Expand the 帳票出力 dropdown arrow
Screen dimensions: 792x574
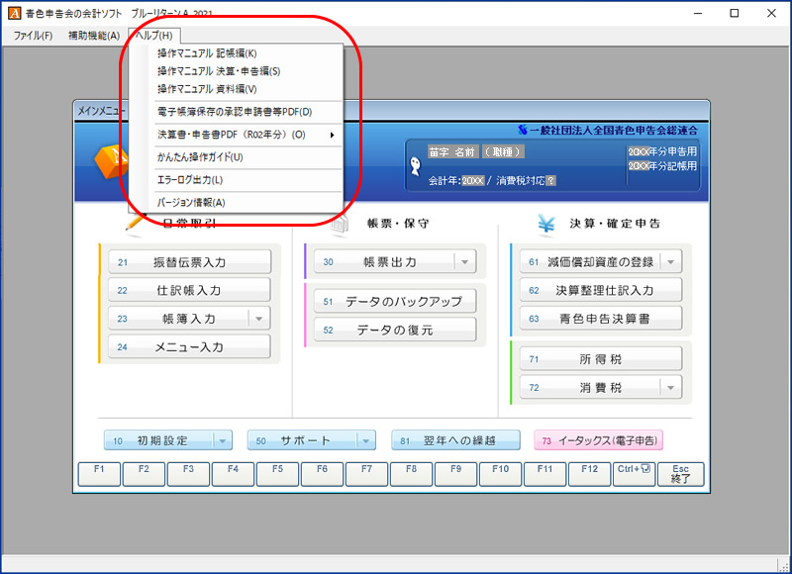tap(464, 262)
